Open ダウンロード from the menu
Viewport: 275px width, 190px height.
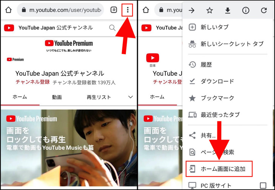point(228,81)
